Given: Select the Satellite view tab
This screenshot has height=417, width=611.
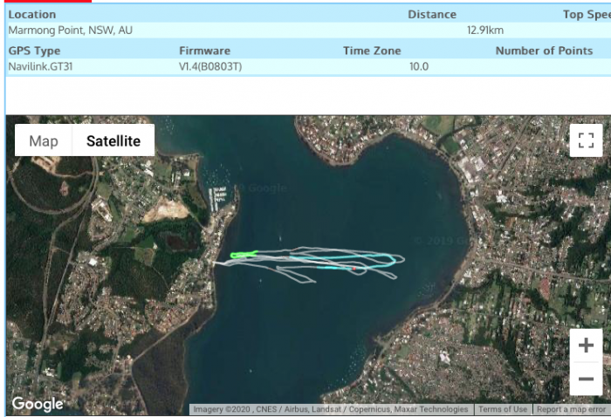Looking at the screenshot, I should [113, 140].
